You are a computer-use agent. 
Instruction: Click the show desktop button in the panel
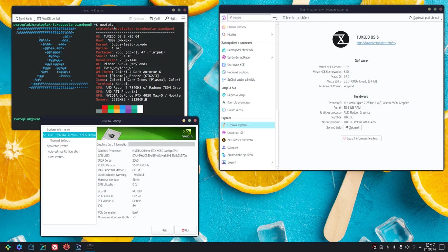click(x=442, y=247)
